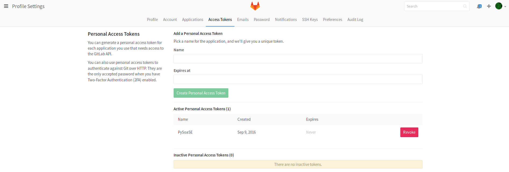Click the Personal Access Tokens heading
This screenshot has width=509, height=172.
point(113,34)
